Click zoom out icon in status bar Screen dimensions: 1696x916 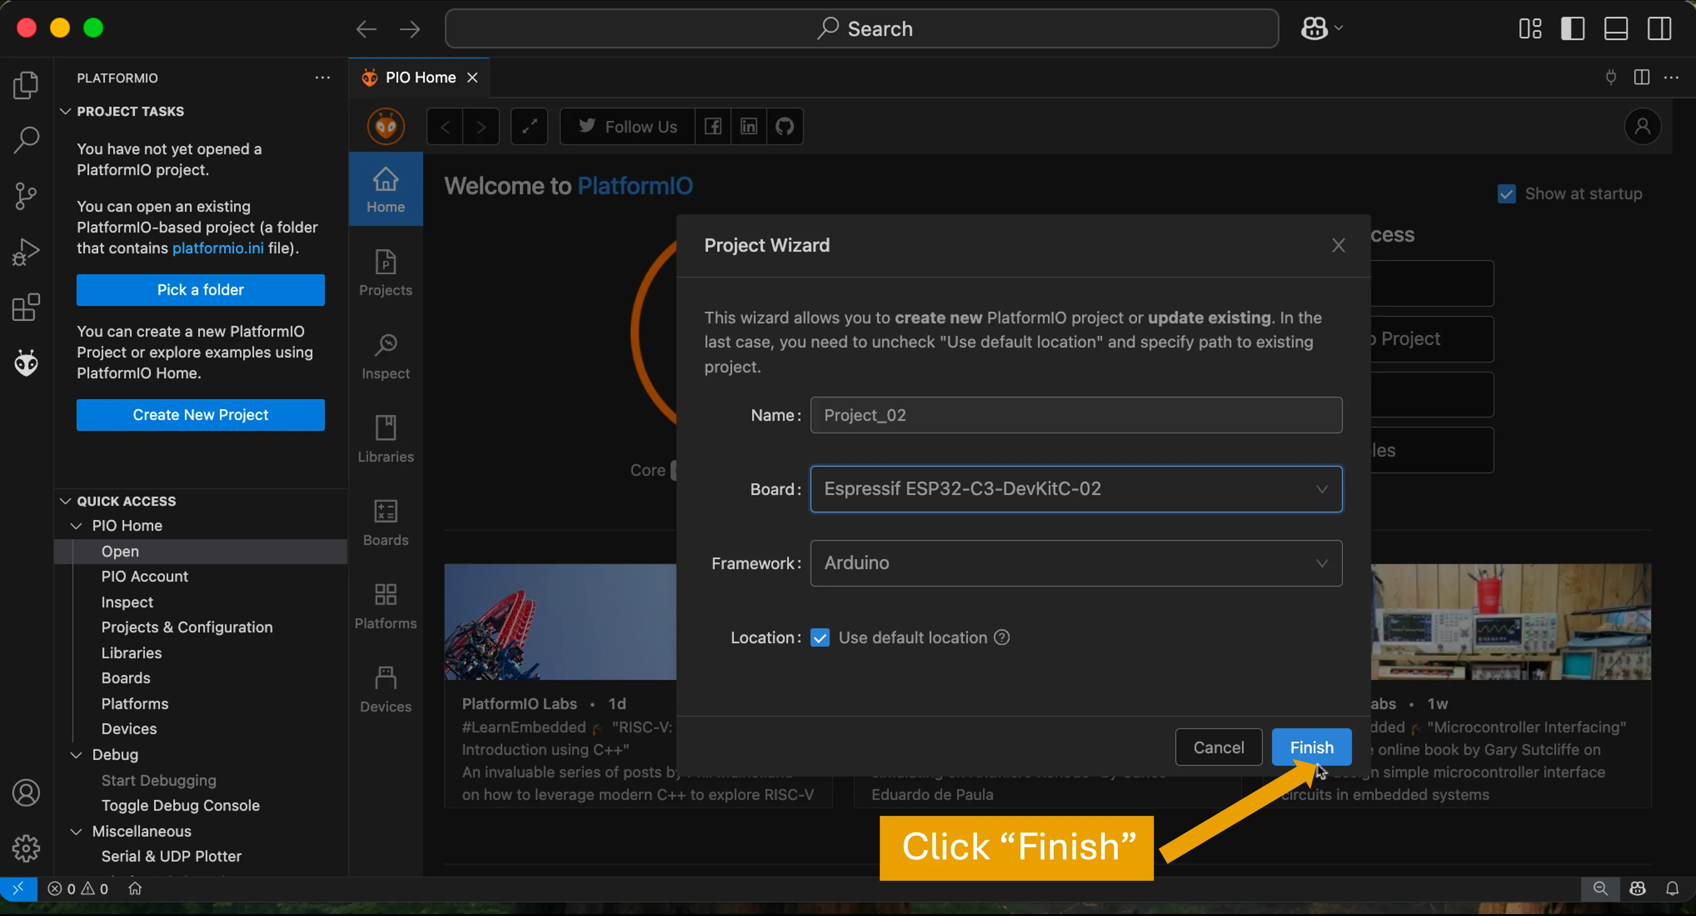click(1600, 888)
